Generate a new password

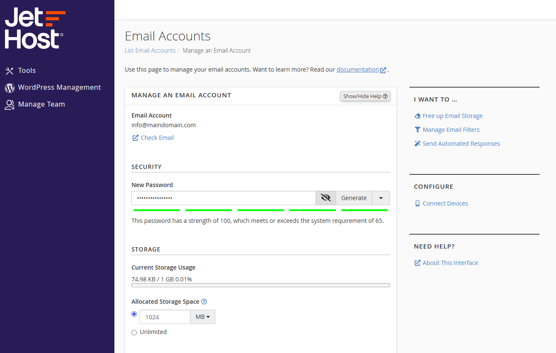click(x=354, y=198)
